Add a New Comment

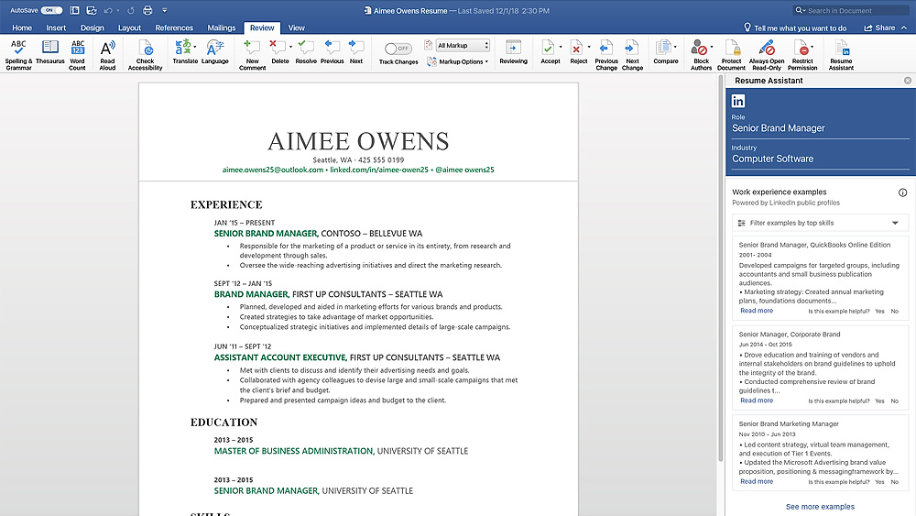pyautogui.click(x=253, y=55)
